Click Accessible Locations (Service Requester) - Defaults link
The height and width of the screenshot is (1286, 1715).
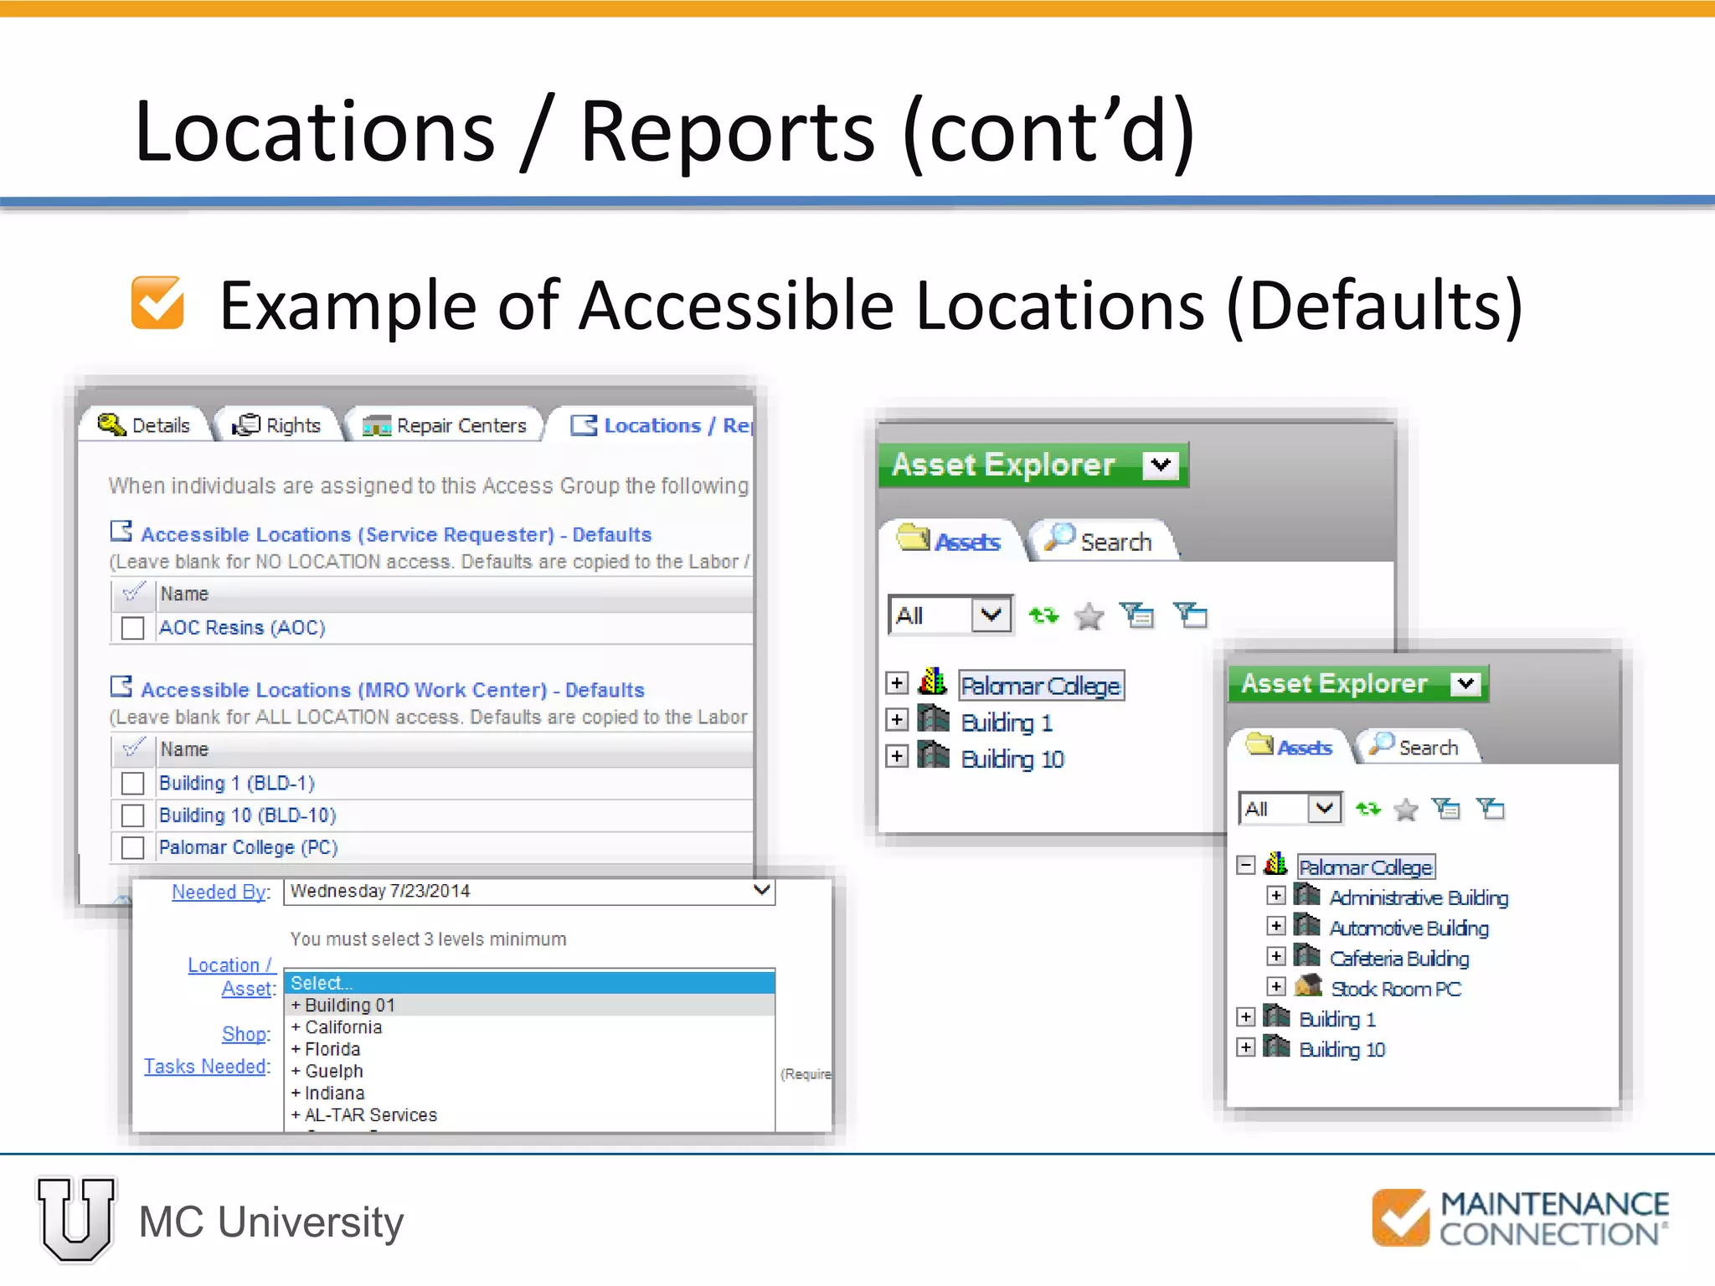coord(396,534)
